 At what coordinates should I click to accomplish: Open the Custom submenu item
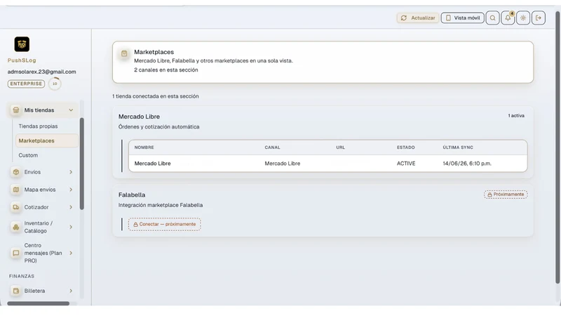(x=28, y=155)
